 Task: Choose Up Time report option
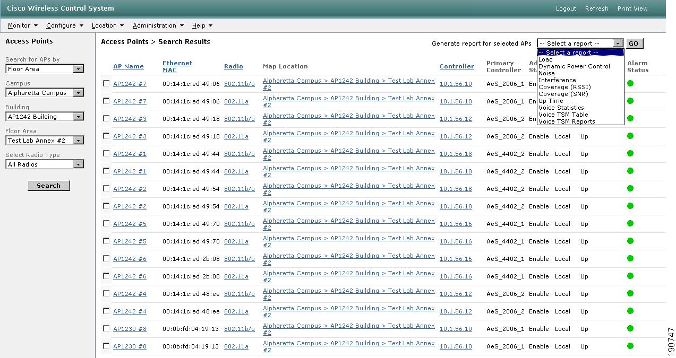[580, 101]
